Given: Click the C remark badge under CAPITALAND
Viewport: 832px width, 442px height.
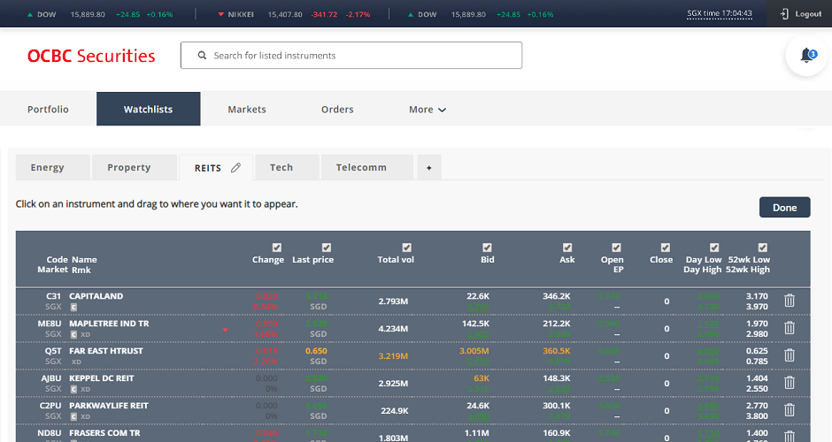Looking at the screenshot, I should point(73,307).
